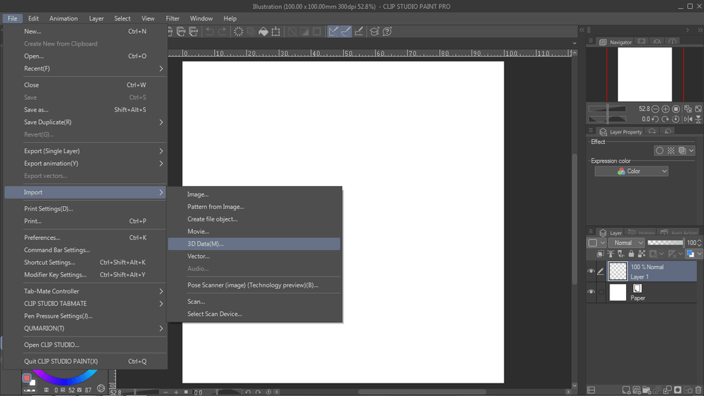Click New Layer Folder icon in Layer panel
704x396 pixels.
tap(647, 389)
